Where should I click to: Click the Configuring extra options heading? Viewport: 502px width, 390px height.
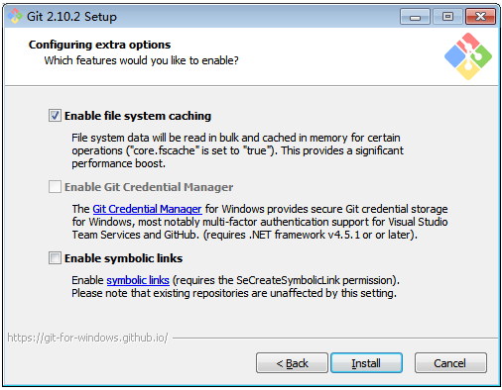click(99, 45)
